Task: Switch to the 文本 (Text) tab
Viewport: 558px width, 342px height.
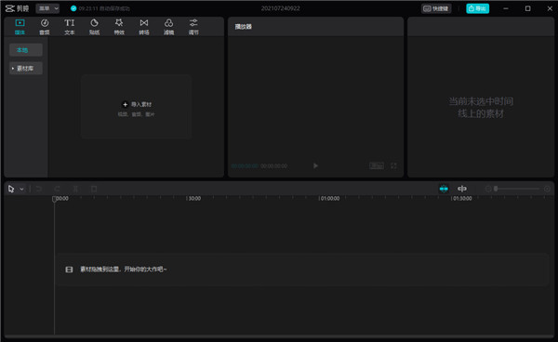Action: click(x=70, y=27)
